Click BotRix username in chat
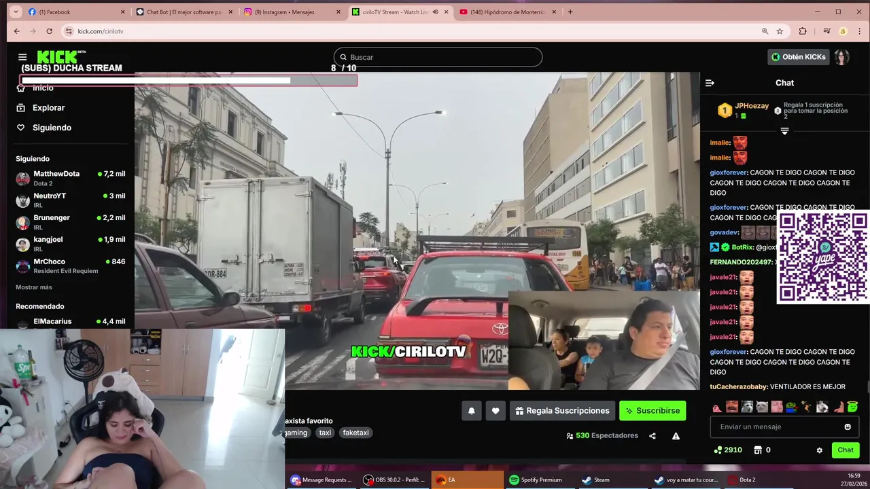 click(742, 247)
